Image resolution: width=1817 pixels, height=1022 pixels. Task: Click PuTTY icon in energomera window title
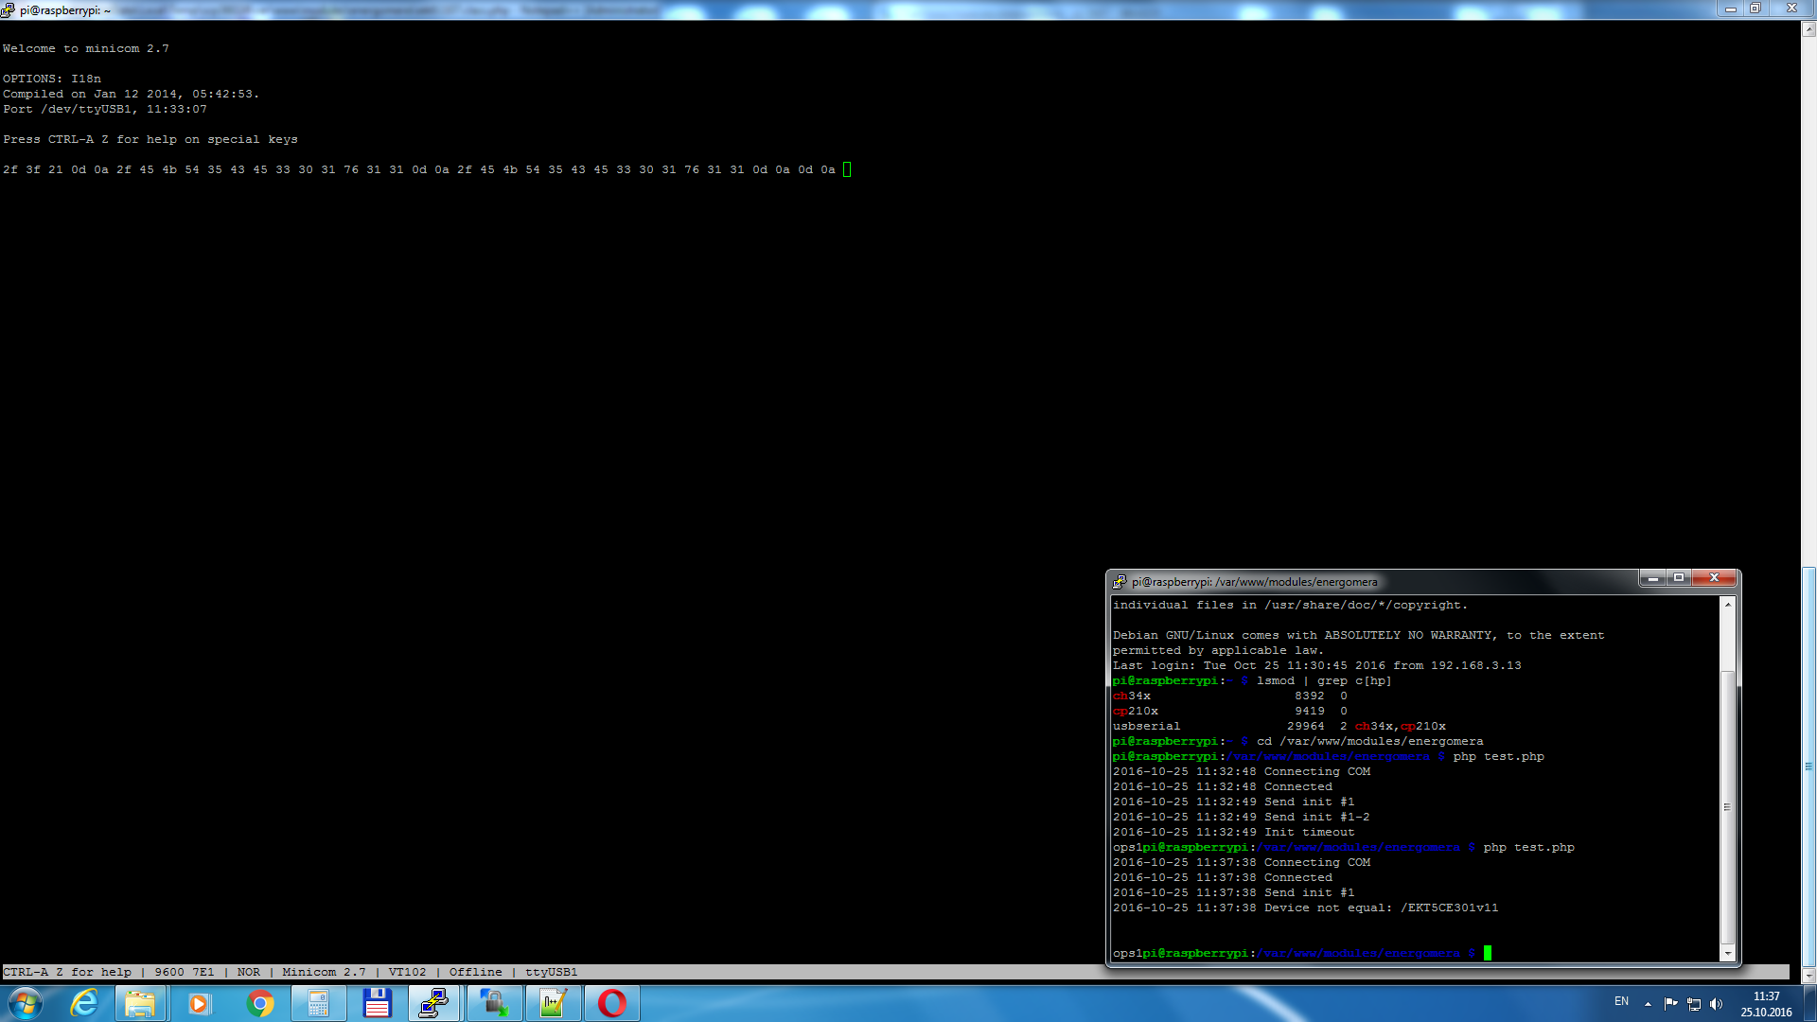pos(1120,582)
